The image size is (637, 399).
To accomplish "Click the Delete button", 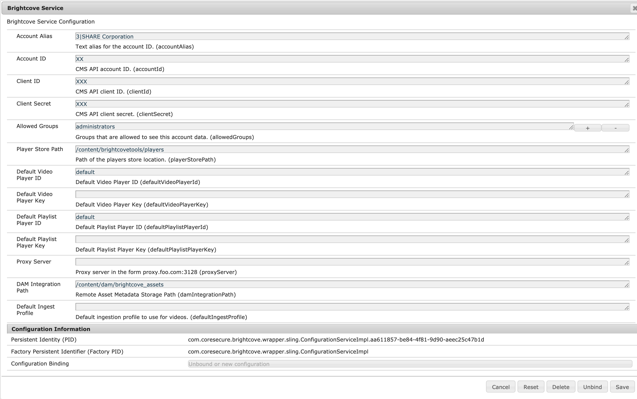I will [560, 386].
